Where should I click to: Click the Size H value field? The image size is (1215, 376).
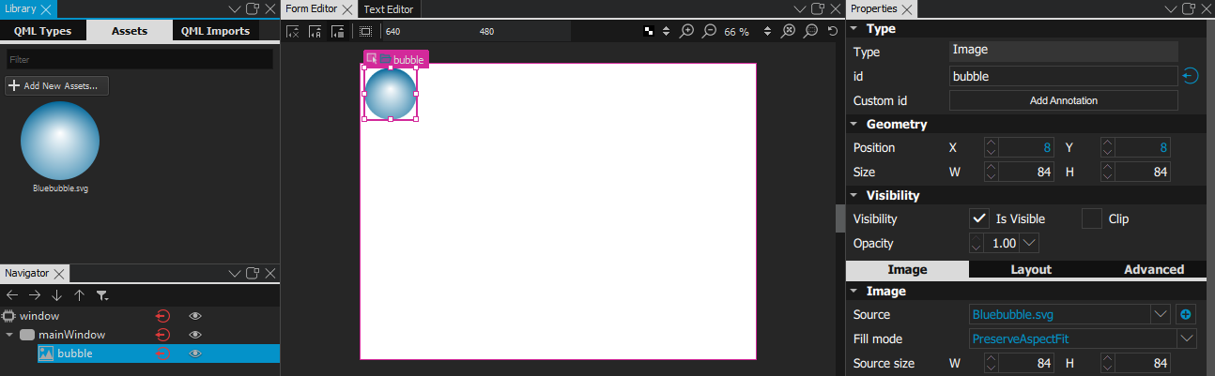click(1145, 172)
